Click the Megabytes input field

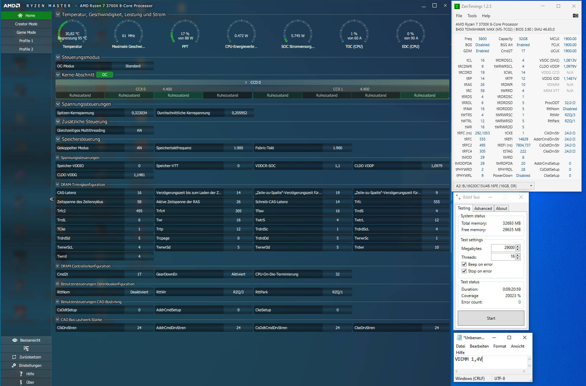(x=503, y=248)
